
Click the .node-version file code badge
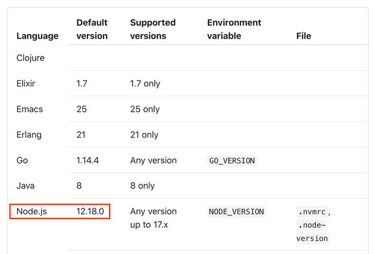pos(313,231)
